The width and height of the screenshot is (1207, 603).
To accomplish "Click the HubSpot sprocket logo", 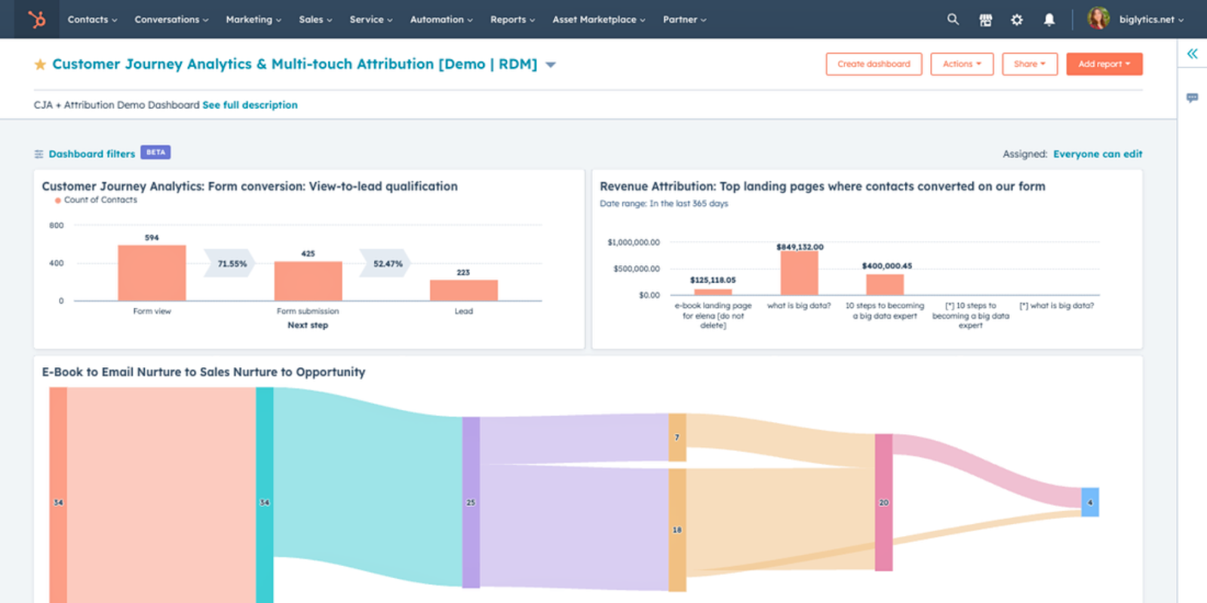I will tap(36, 19).
